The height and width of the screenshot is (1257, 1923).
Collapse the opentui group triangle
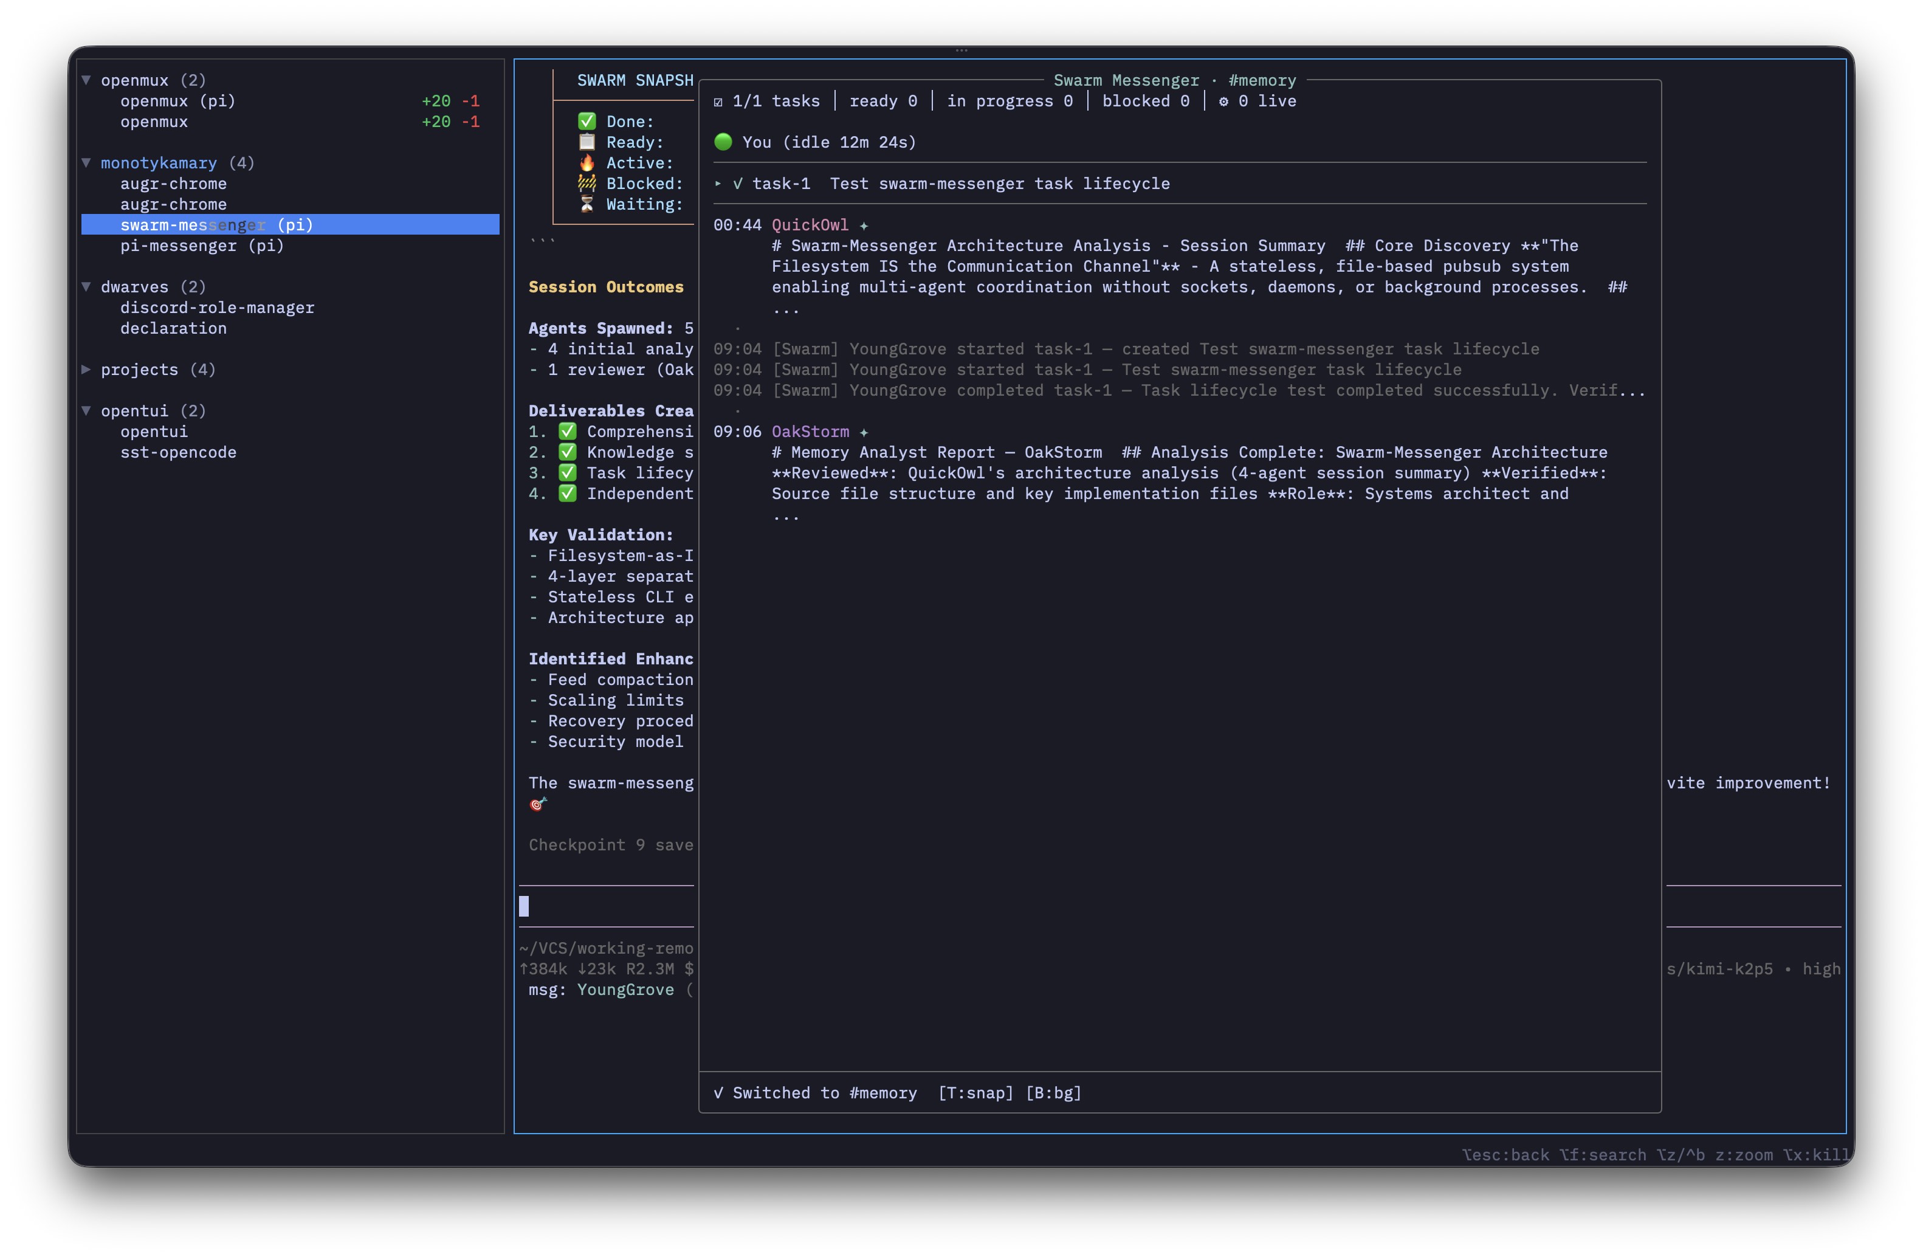tap(86, 410)
